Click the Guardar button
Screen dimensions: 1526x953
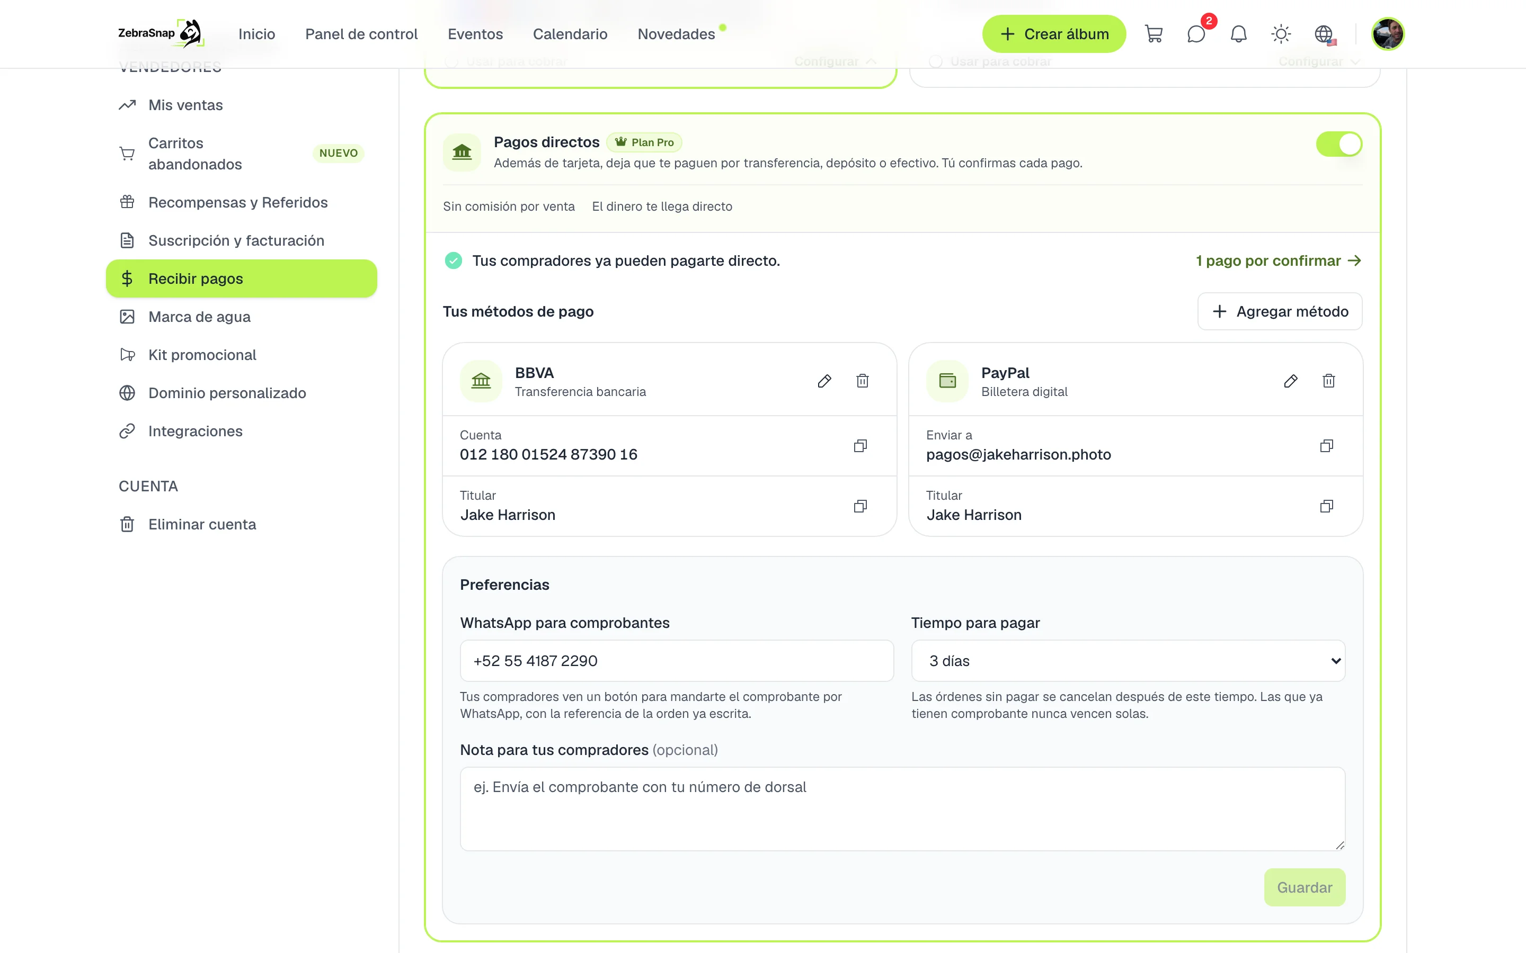[1304, 887]
